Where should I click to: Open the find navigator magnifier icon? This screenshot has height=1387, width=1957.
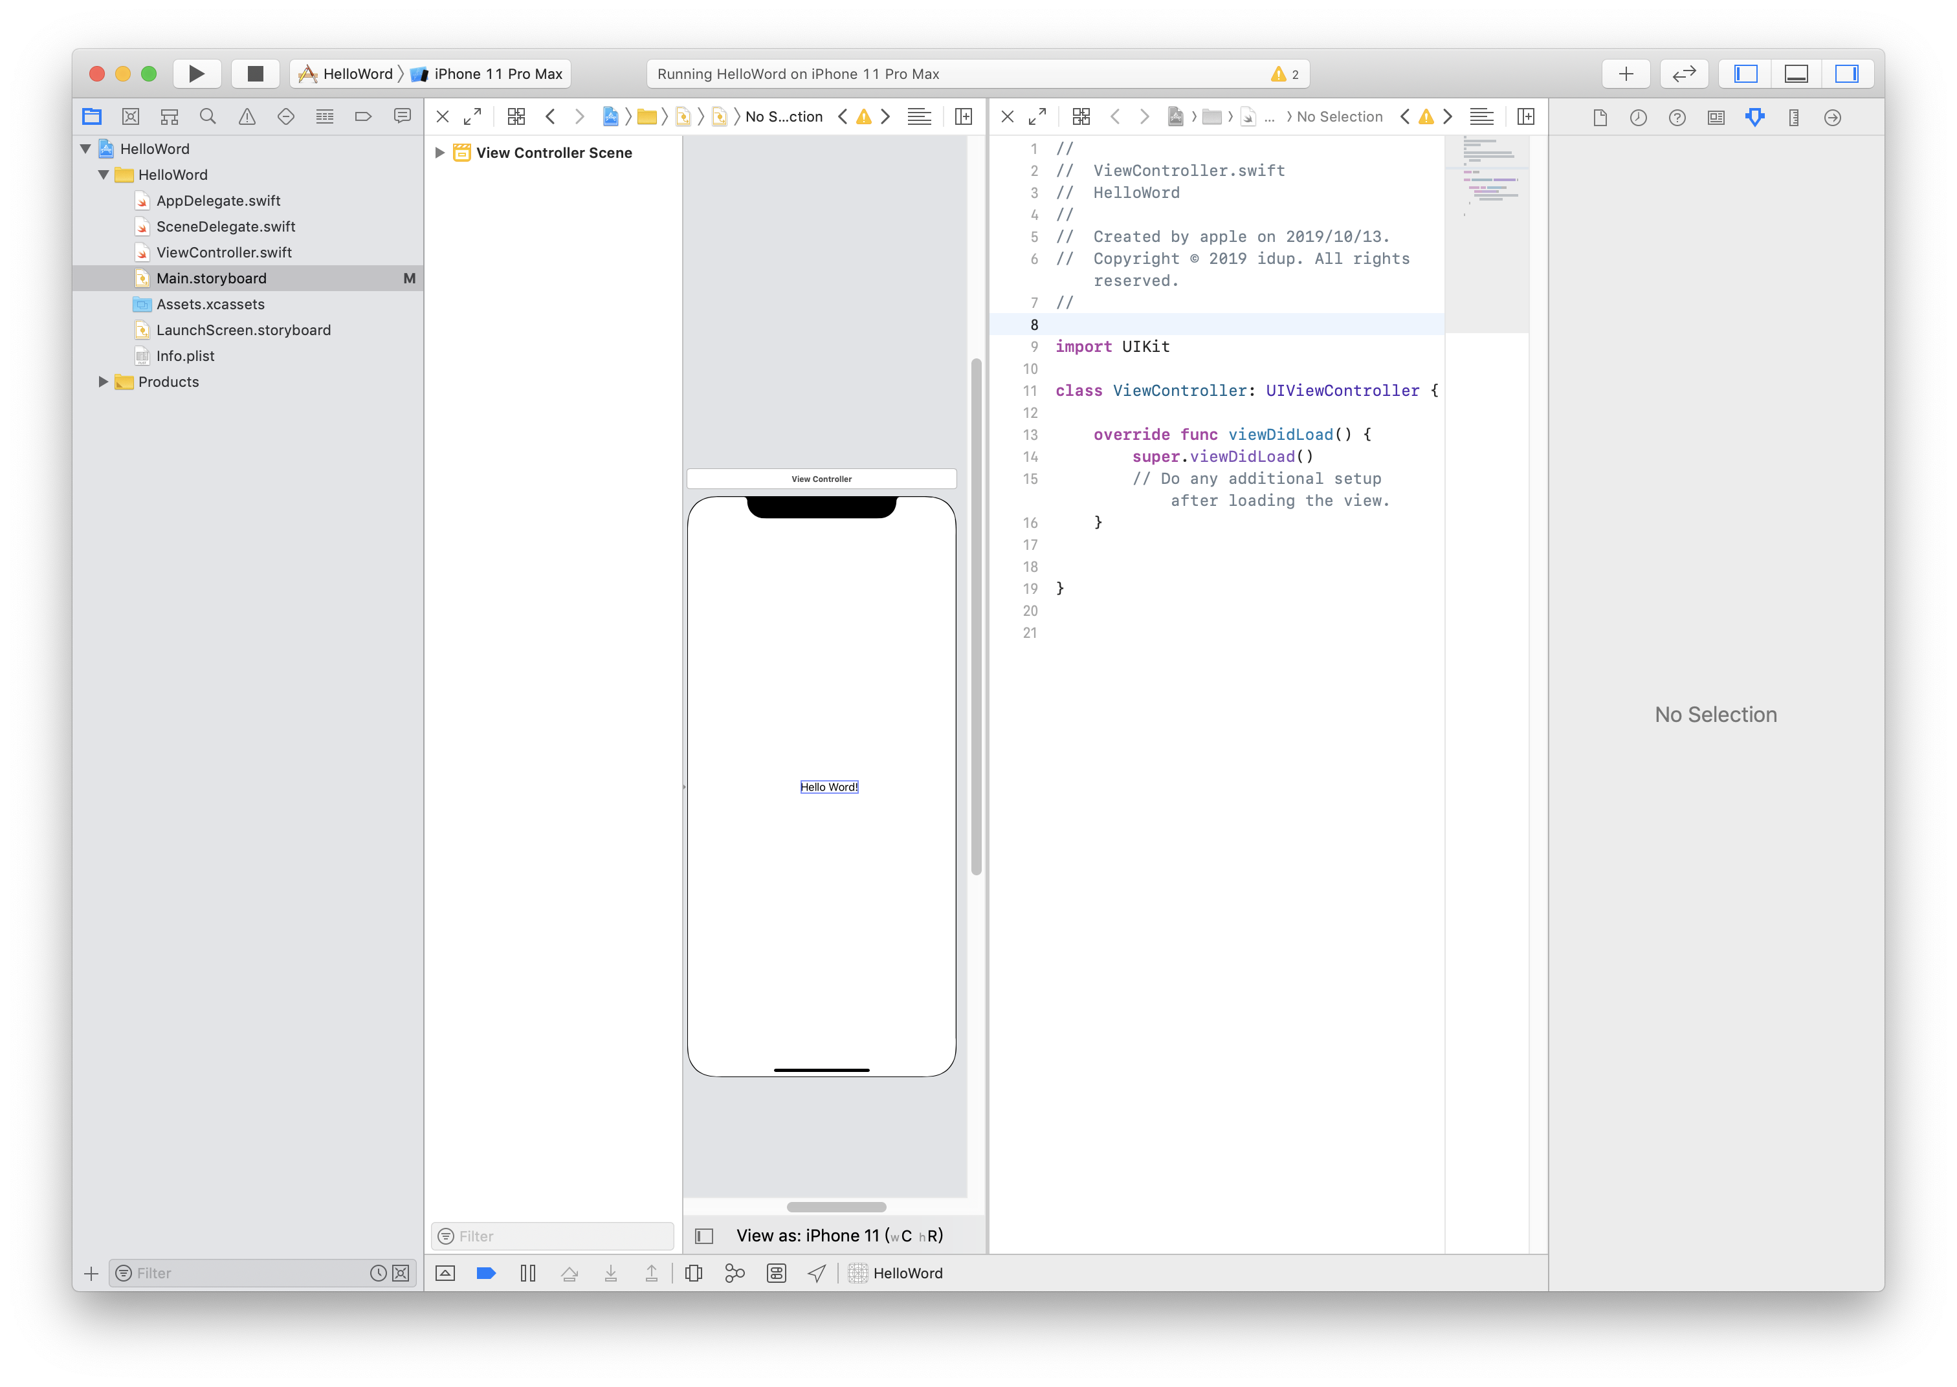(x=208, y=117)
